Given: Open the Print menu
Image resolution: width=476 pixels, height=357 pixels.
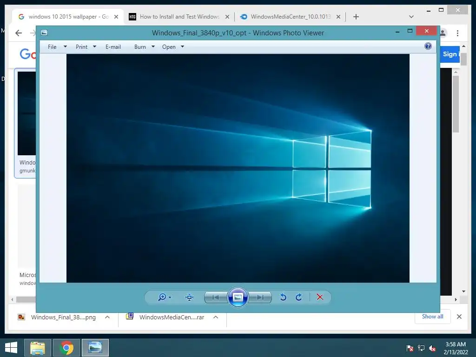Looking at the screenshot, I should 81,47.
